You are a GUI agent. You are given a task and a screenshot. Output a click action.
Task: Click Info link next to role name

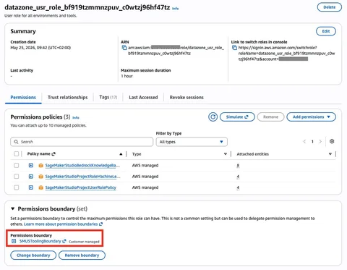click(176, 9)
